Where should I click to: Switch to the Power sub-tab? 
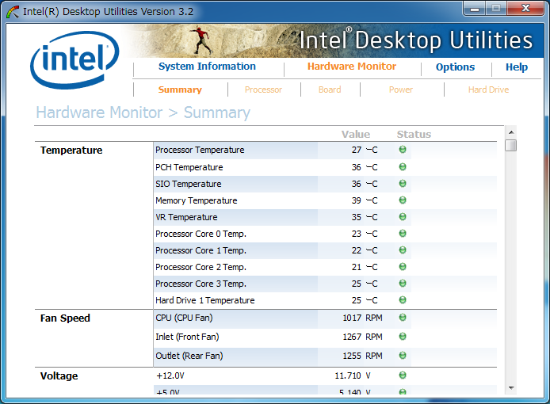pyautogui.click(x=401, y=90)
